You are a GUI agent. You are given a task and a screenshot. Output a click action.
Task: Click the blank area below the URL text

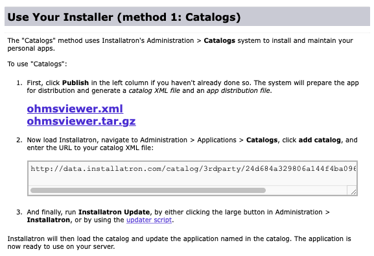coord(193,180)
